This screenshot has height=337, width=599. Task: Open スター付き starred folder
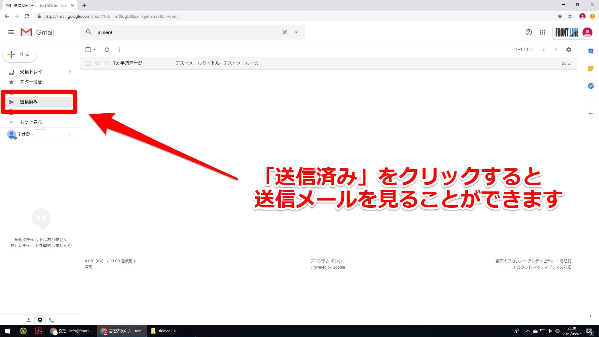(39, 82)
